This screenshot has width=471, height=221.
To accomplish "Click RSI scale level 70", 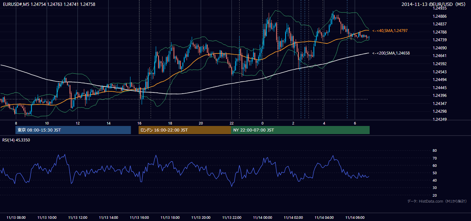I will click(435, 158).
